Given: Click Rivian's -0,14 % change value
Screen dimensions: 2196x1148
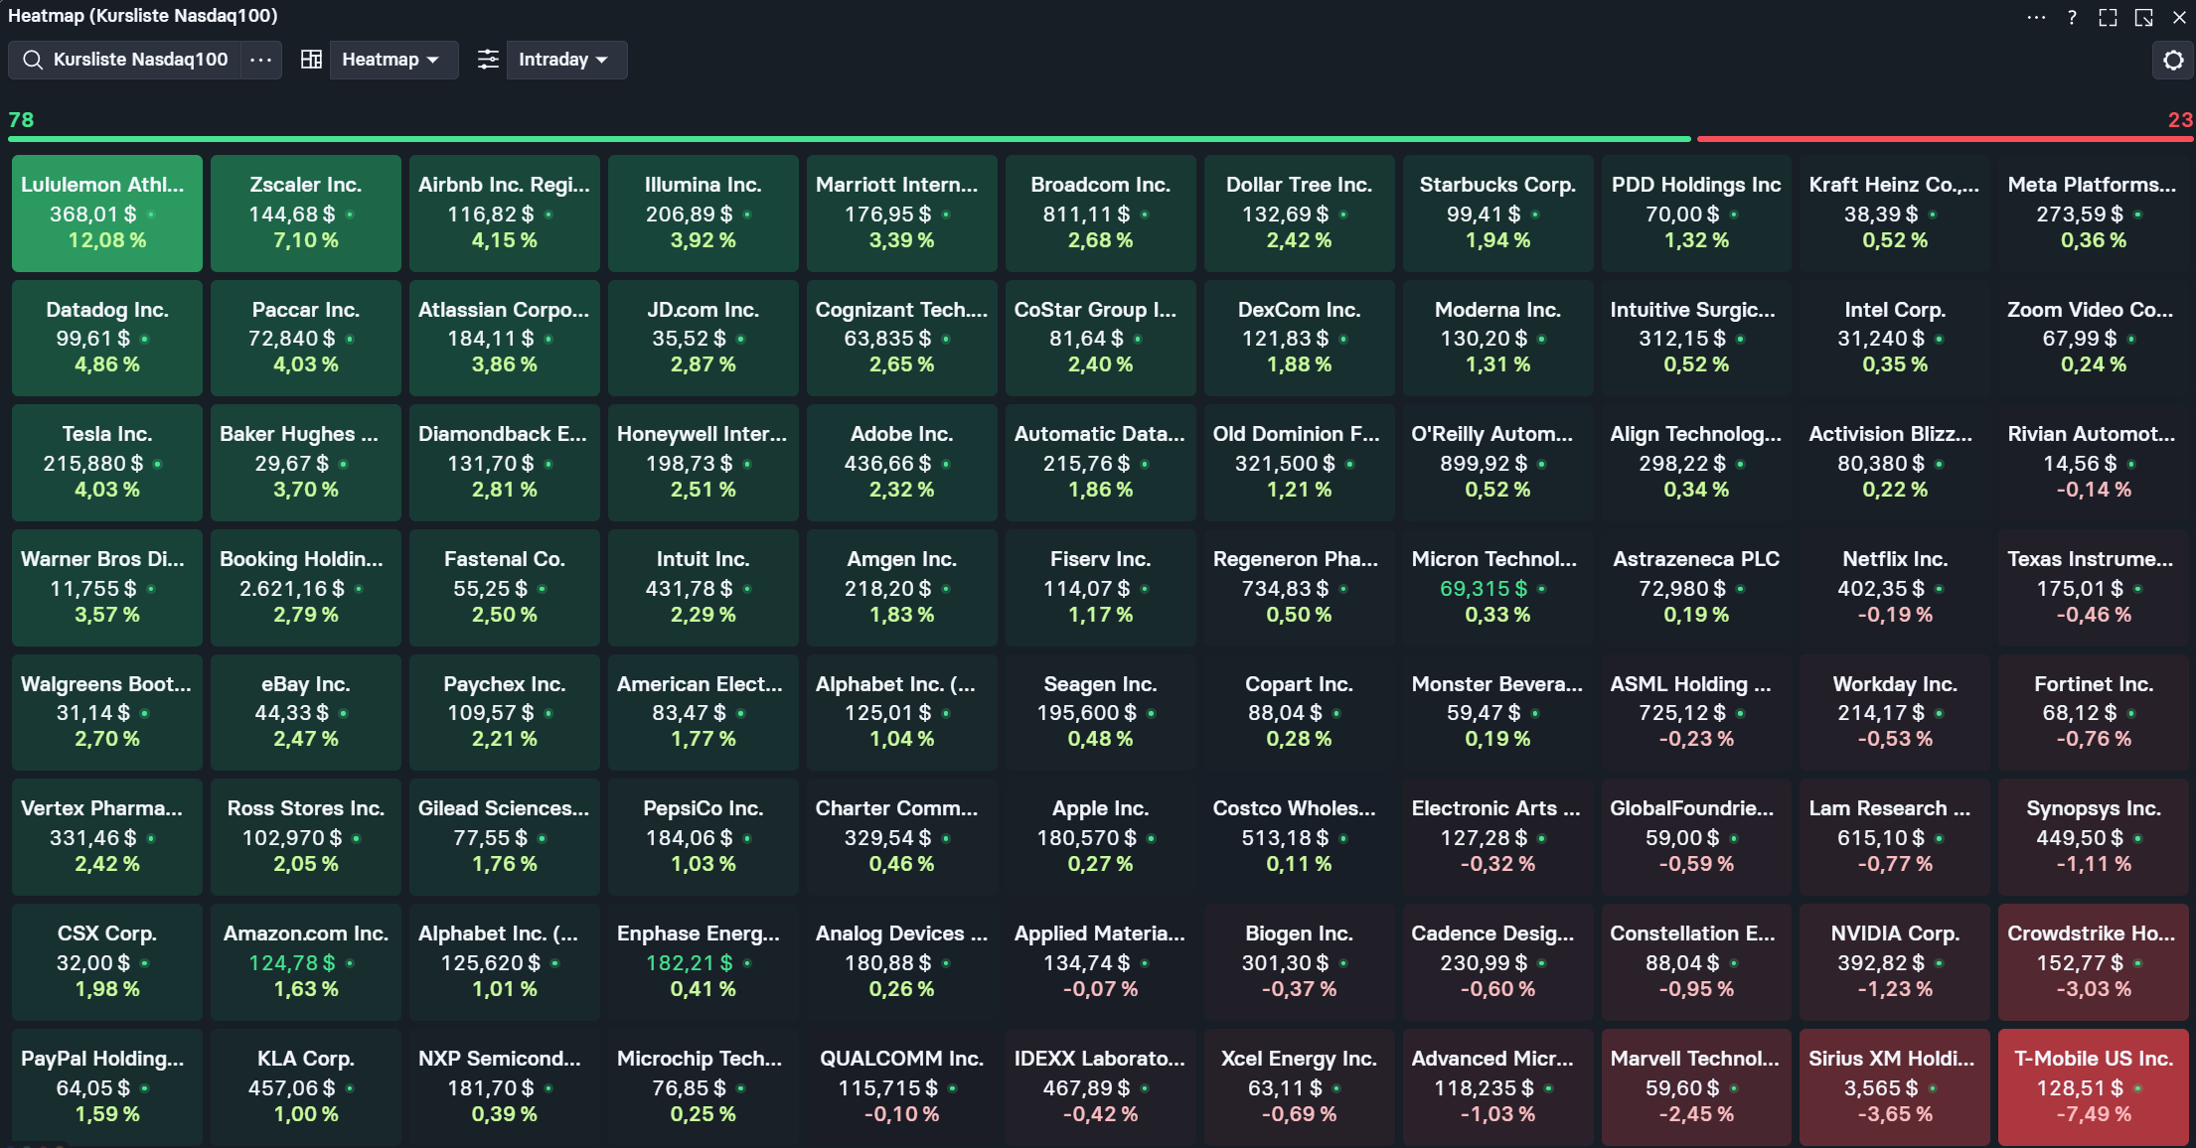Looking at the screenshot, I should click(x=2094, y=490).
